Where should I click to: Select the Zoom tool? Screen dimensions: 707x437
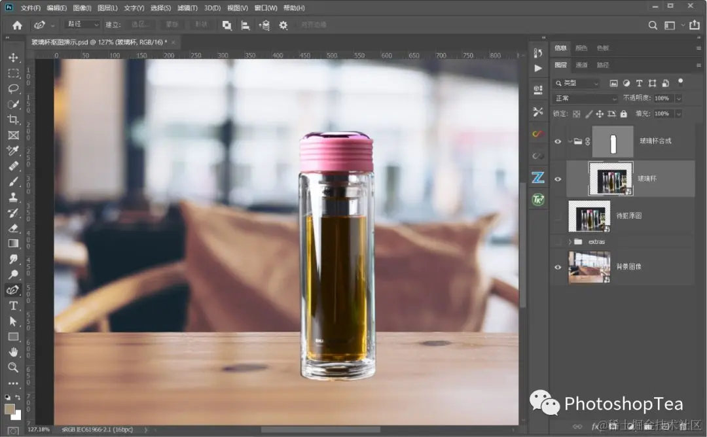tap(13, 367)
